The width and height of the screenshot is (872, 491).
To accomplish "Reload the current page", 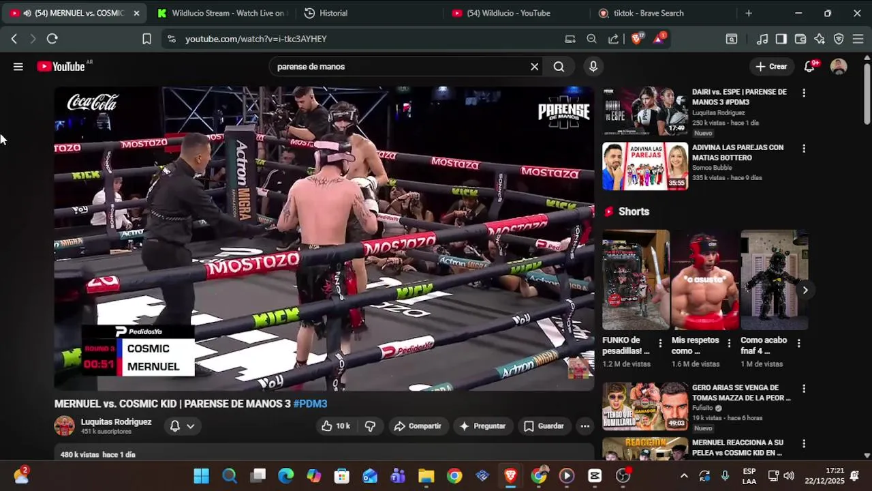I will tap(52, 39).
